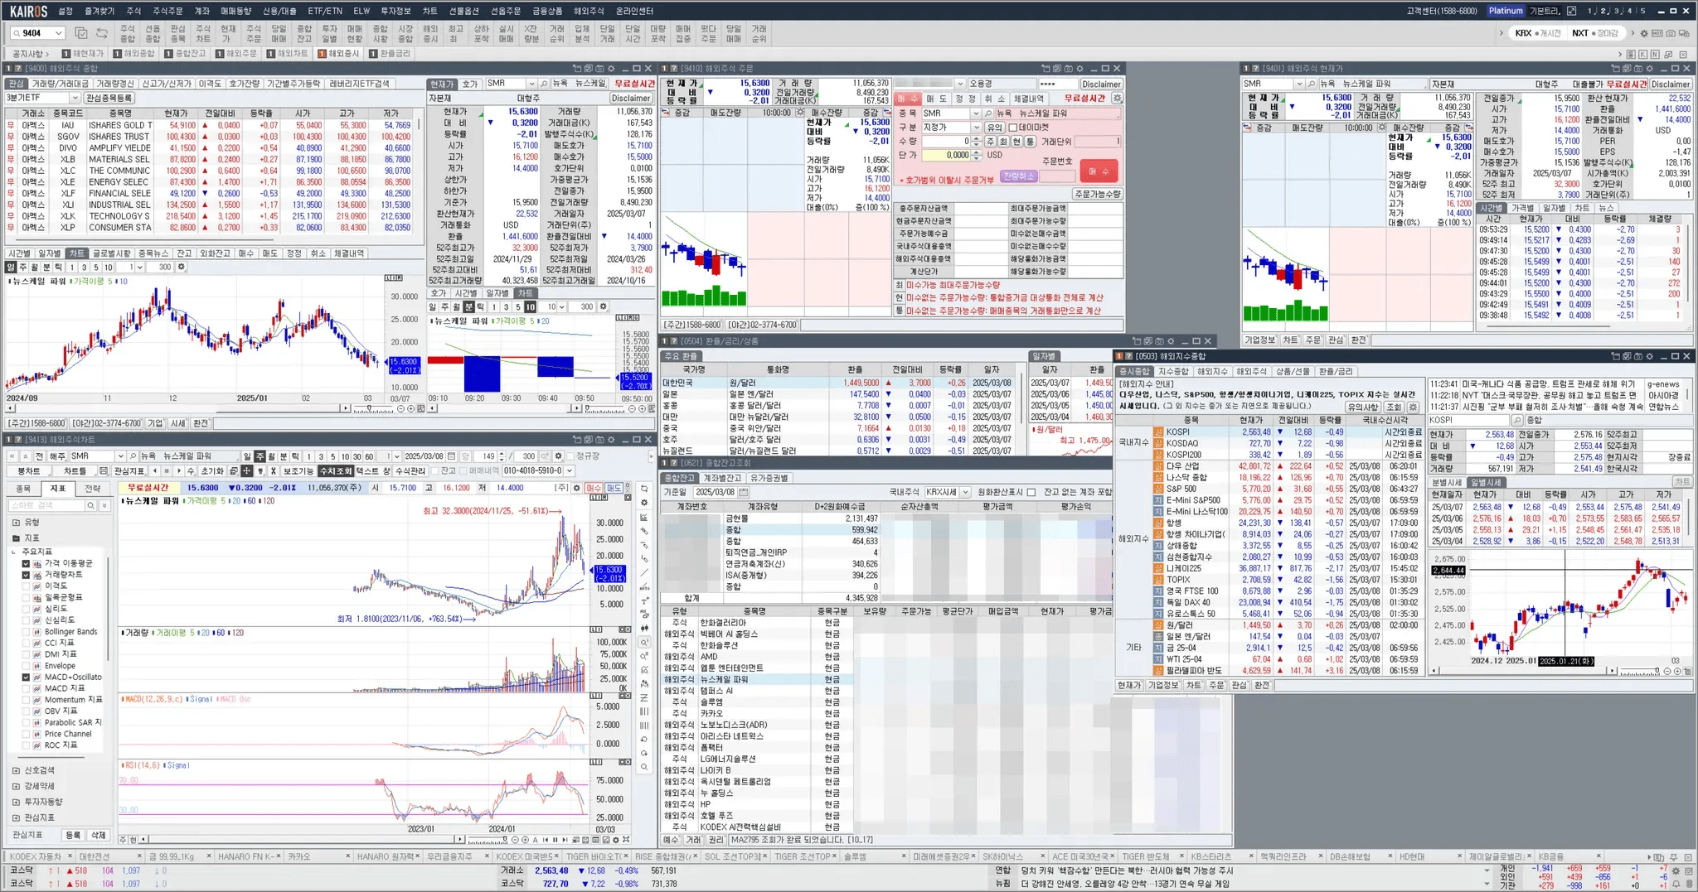Click the undo arrow in chart sidebar tools
This screenshot has width=1698, height=892.
pos(644,740)
